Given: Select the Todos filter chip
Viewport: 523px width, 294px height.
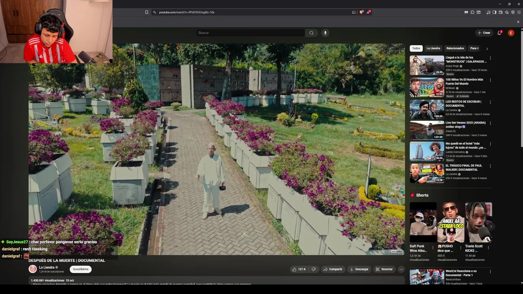Looking at the screenshot, I should (416, 48).
